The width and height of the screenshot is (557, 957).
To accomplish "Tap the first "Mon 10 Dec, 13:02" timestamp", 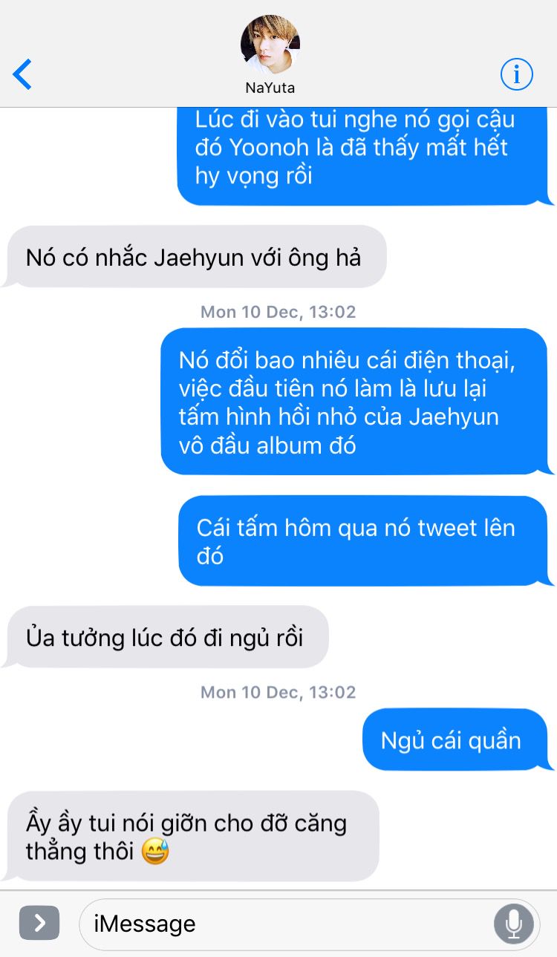I will (278, 312).
